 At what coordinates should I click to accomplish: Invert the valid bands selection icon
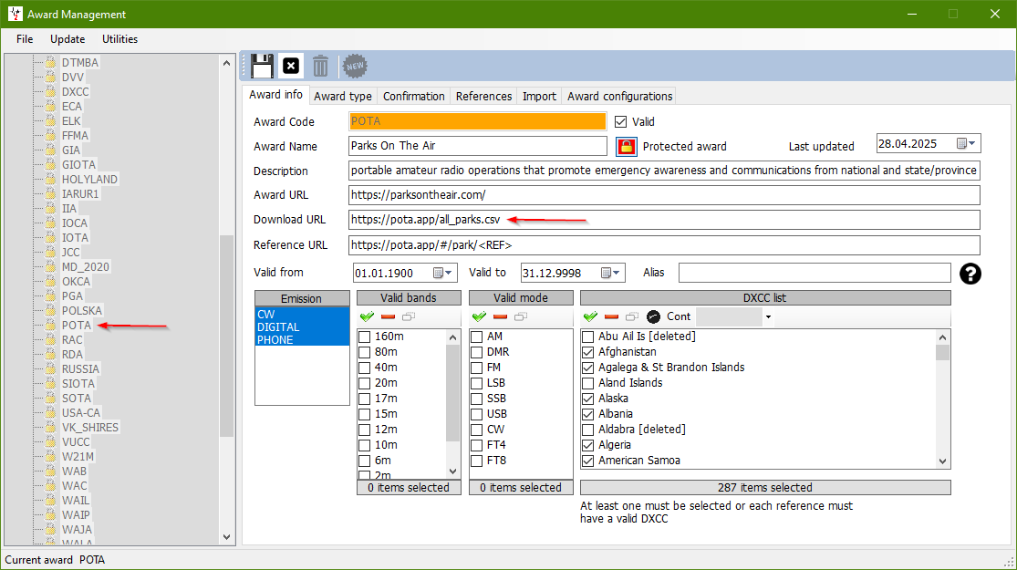click(409, 316)
